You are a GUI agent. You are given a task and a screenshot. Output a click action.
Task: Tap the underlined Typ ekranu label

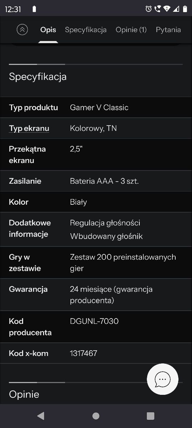click(29, 128)
